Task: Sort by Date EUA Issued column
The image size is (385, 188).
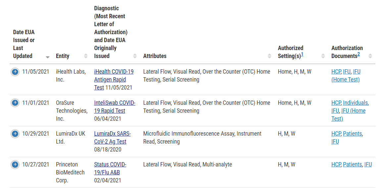Action: click(x=48, y=56)
